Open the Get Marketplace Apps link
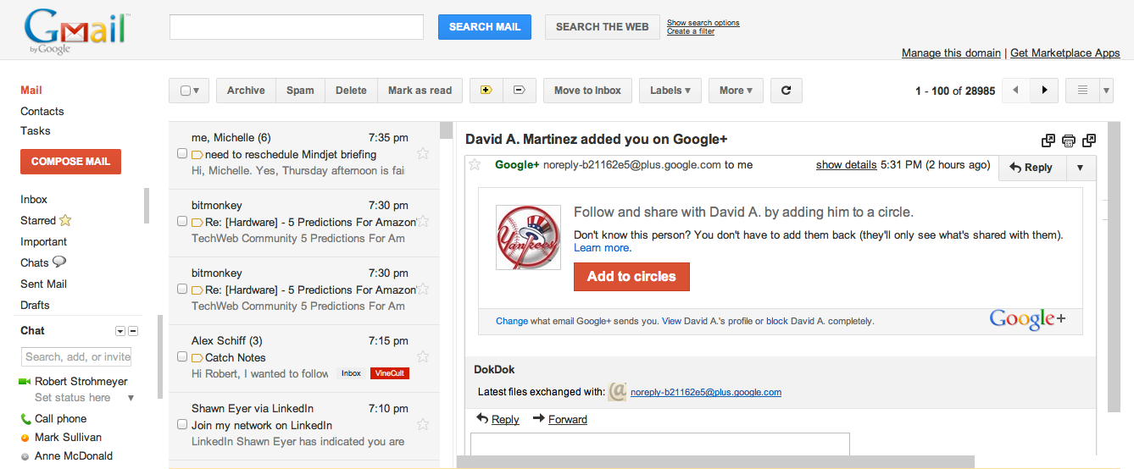The image size is (1134, 469). [1065, 52]
